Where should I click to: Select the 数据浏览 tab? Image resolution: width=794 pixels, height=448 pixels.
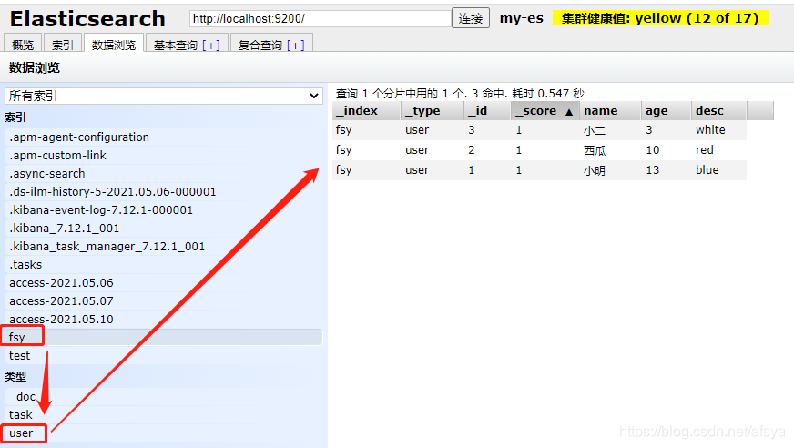click(114, 45)
